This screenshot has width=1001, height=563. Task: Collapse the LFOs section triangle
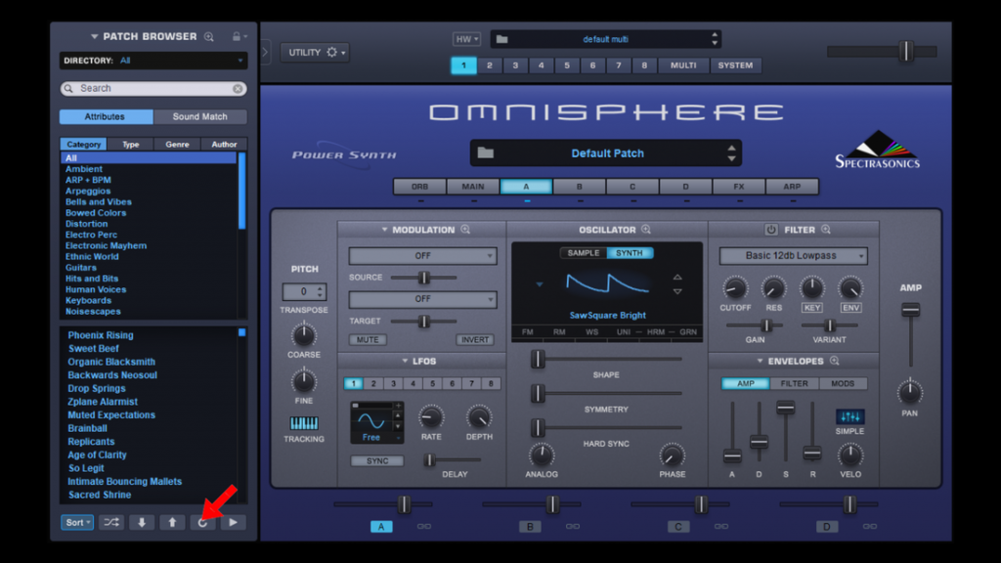(405, 362)
